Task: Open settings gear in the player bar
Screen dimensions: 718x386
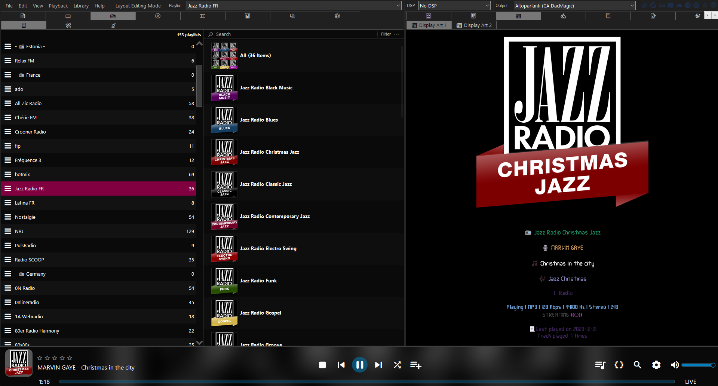Action: (x=656, y=365)
